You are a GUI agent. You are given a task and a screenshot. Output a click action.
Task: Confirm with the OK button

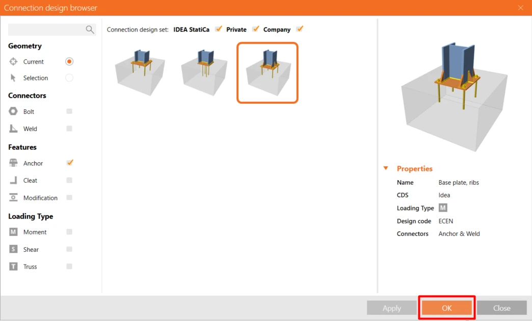[x=446, y=308]
